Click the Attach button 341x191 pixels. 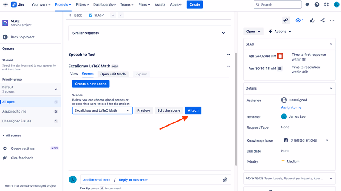tap(193, 110)
